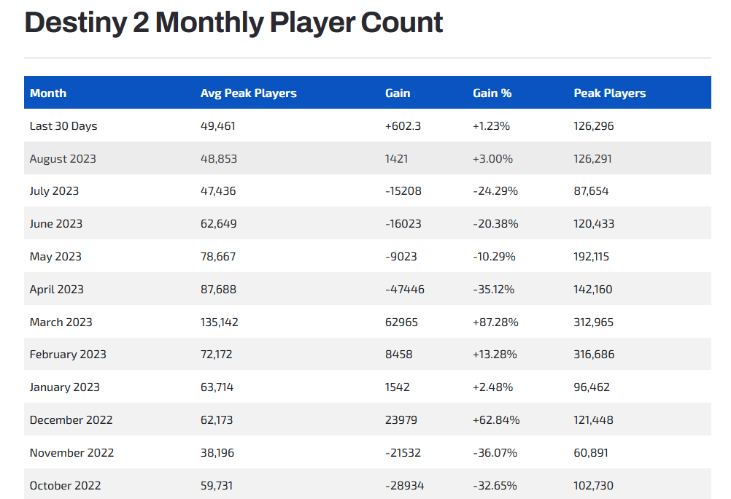This screenshot has width=731, height=499.
Task: Click the Avg Peak Players column header
Action: point(249,93)
